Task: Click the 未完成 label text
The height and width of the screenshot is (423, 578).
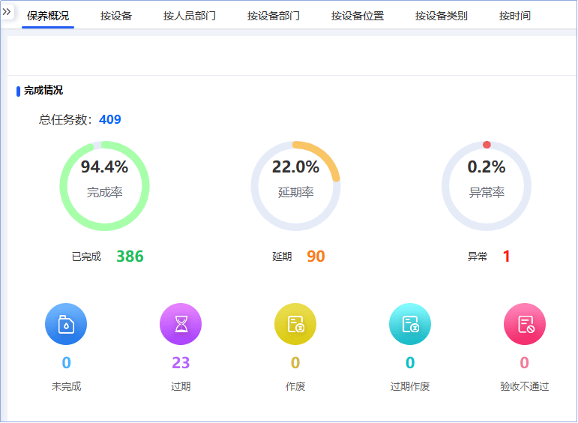Action: tap(66, 386)
